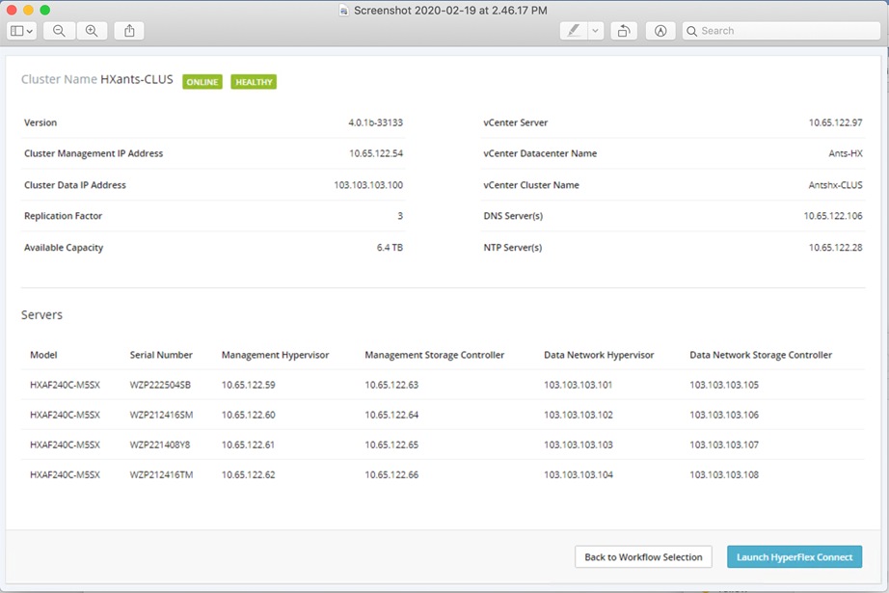Click vCenter Cluster Name Antshx-CLUS
The height and width of the screenshot is (593, 889).
click(835, 185)
